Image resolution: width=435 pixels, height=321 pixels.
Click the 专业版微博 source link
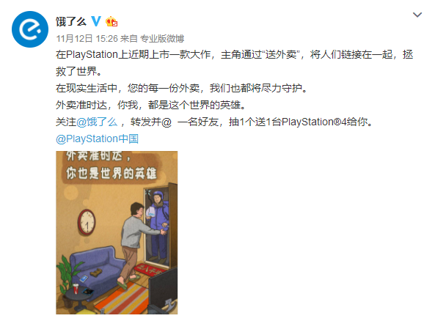pos(162,38)
